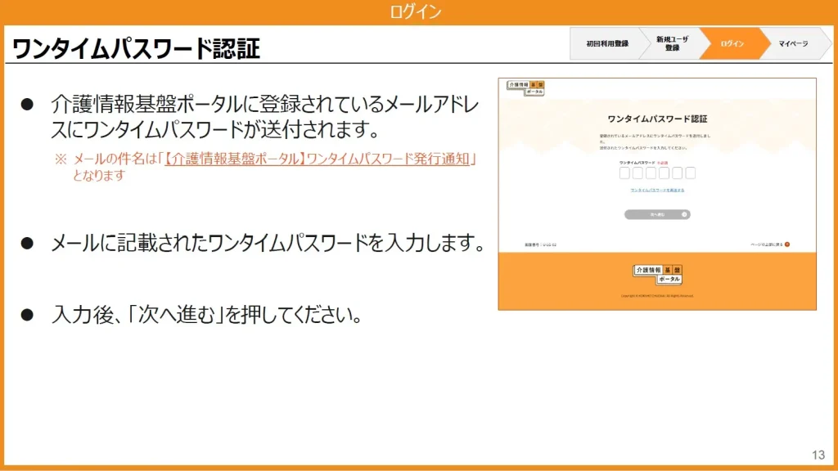Select the third one-time password digit box
This screenshot has height=471, width=838.
(651, 173)
